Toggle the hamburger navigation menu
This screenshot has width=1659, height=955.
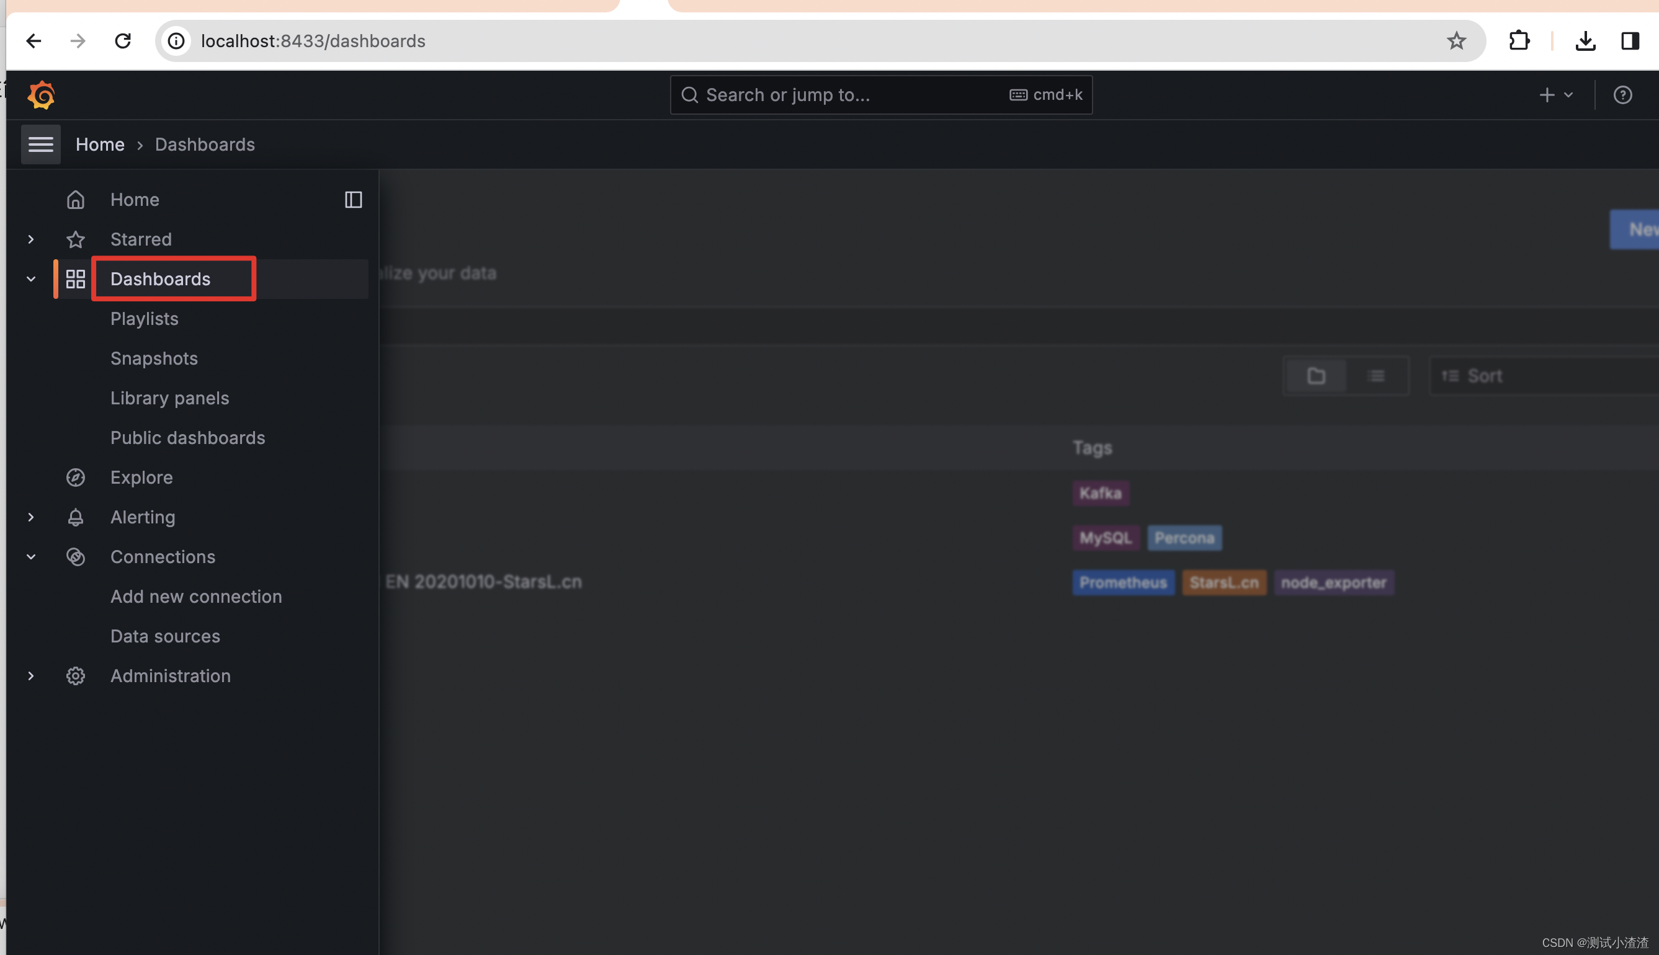click(41, 144)
